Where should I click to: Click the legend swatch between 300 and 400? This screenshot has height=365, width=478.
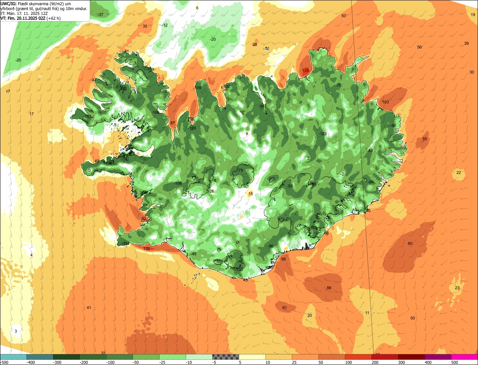(x=411, y=357)
